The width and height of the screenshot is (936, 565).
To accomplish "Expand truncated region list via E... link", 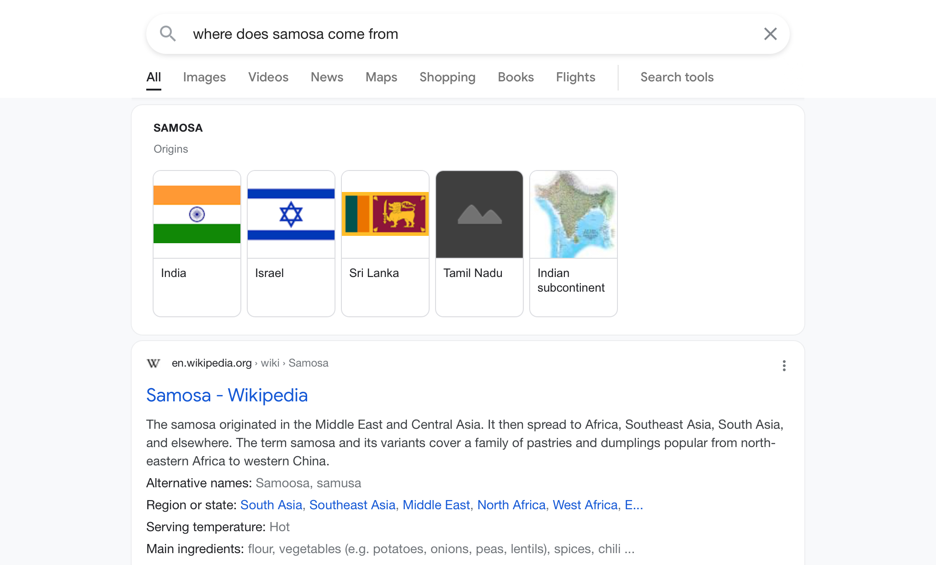I will (633, 505).
